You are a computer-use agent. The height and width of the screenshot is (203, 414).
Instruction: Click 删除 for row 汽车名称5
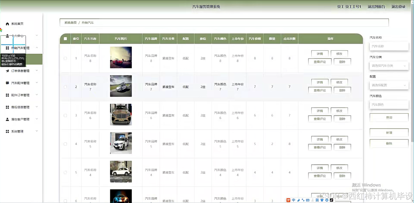(x=342, y=147)
